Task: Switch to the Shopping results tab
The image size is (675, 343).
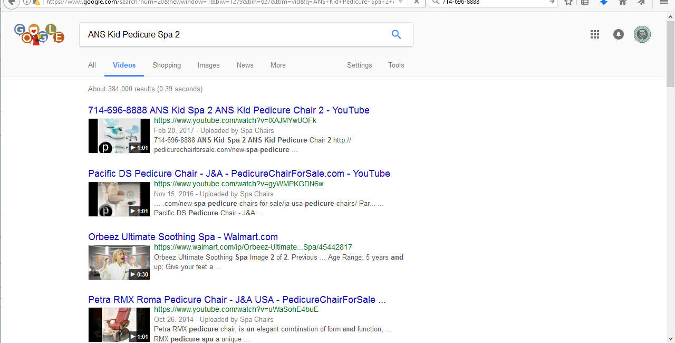Action: point(167,65)
